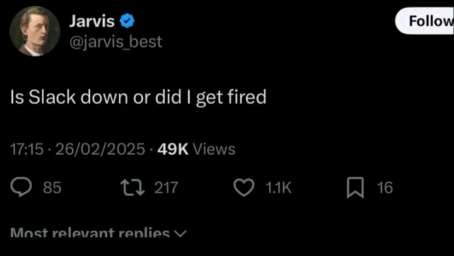Click the blue verified badge
The height and width of the screenshot is (256, 454).
(x=127, y=21)
